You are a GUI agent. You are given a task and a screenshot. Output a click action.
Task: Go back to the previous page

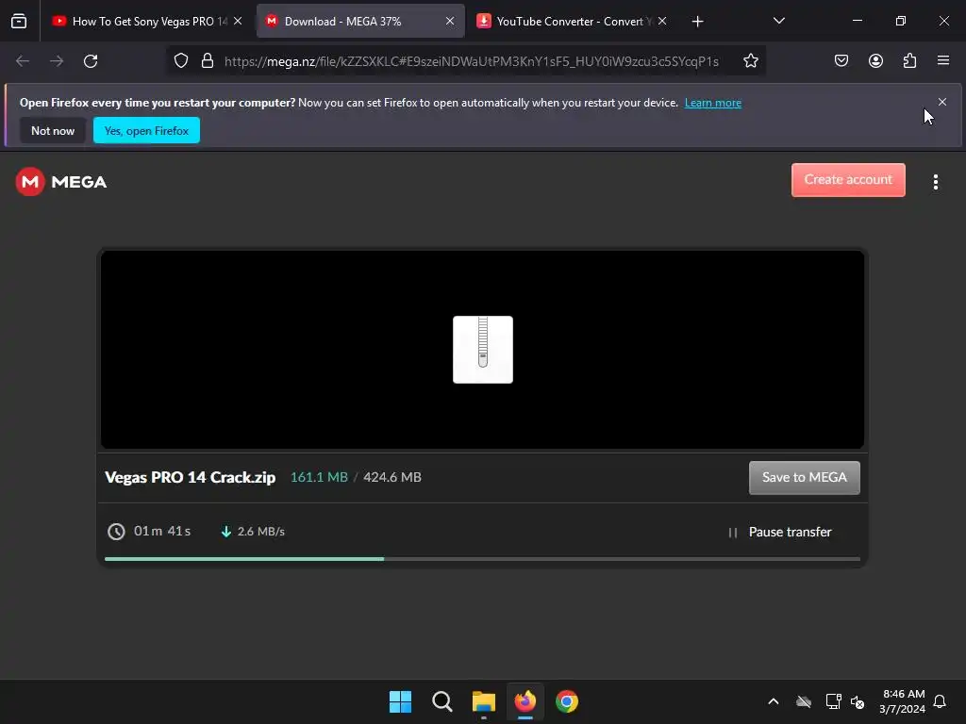click(23, 61)
